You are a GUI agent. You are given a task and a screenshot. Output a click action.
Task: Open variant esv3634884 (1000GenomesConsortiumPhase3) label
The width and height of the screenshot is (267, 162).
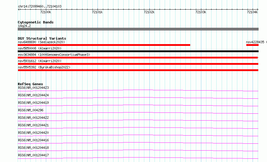click(54, 55)
